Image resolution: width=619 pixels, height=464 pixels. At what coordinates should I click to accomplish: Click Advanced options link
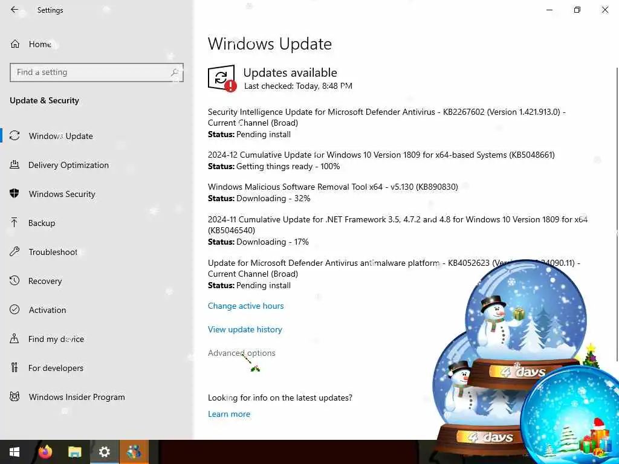242,353
